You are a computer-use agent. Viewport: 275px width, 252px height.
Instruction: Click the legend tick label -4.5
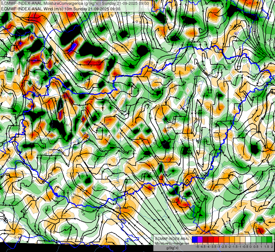pos(203,247)
